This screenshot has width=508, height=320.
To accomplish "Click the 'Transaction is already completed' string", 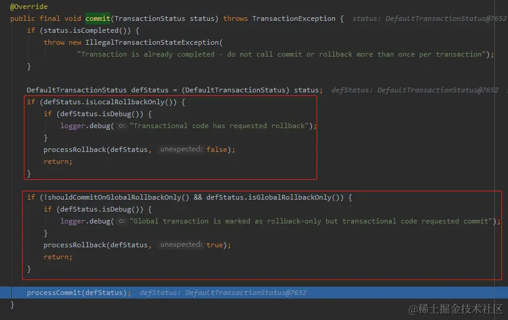I will click(282, 54).
